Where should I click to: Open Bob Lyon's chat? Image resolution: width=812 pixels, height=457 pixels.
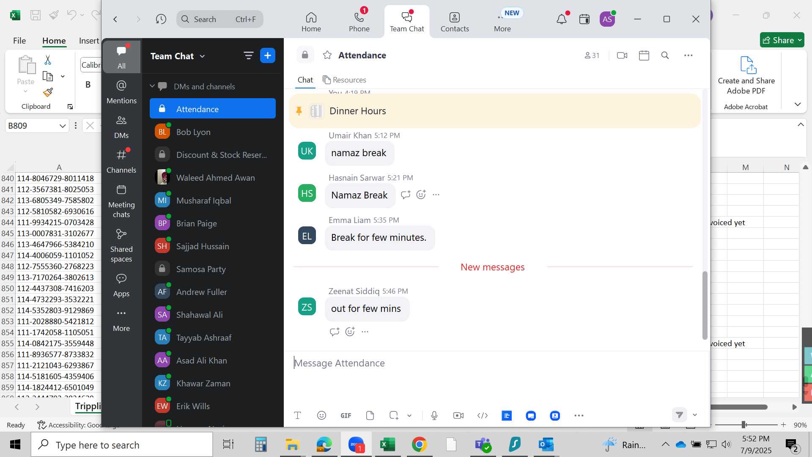pos(213,132)
